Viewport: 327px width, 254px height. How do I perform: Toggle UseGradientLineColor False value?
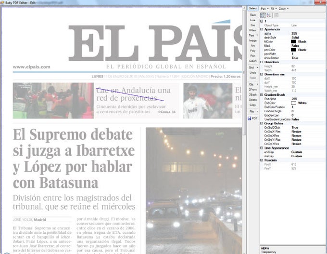tap(295, 120)
